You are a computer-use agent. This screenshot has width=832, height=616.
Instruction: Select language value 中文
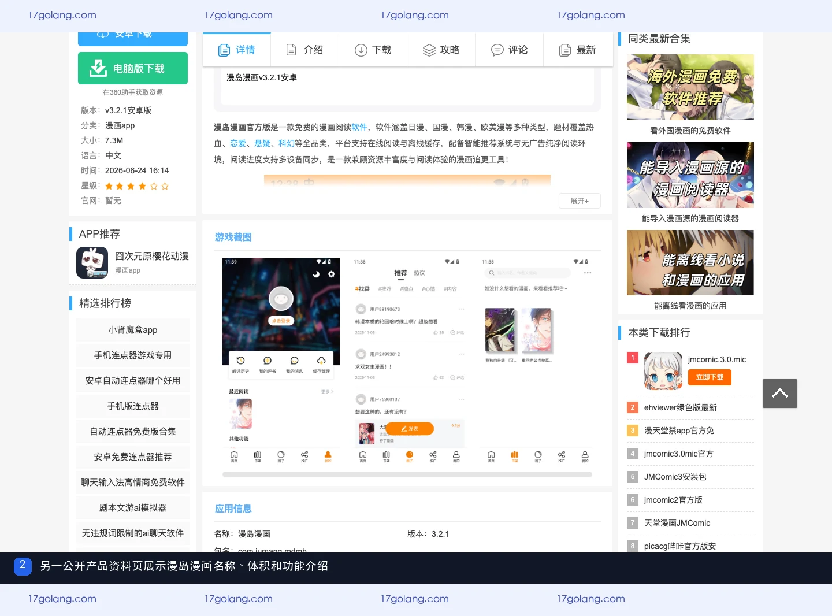(x=113, y=155)
